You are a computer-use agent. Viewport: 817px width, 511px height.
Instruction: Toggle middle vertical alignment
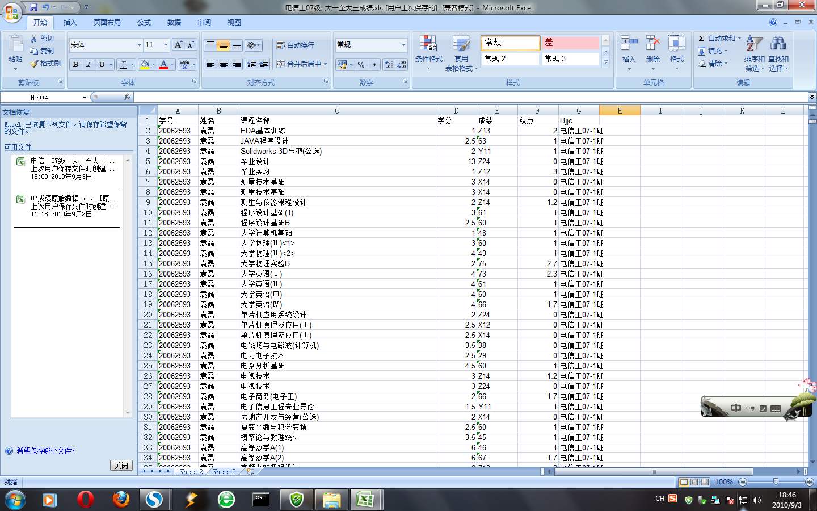[x=224, y=45]
